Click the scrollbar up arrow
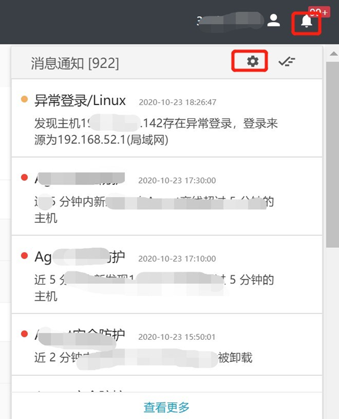339x419 pixels. (333, 54)
